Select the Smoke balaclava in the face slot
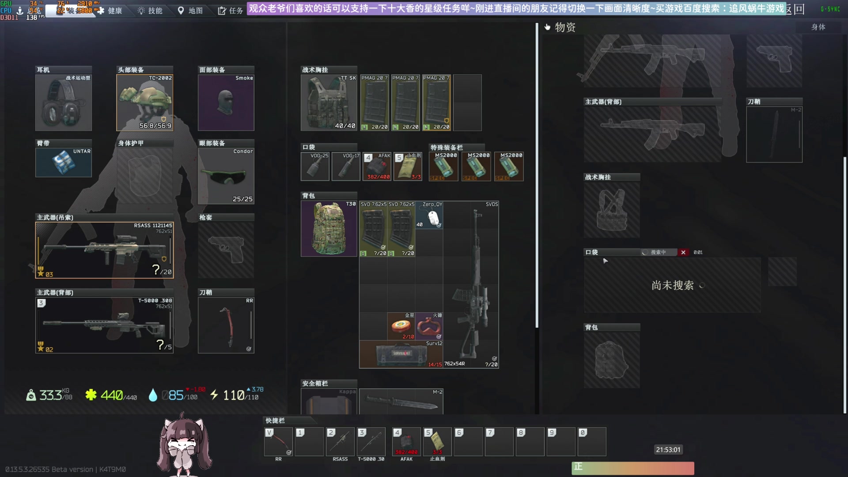 tap(226, 102)
